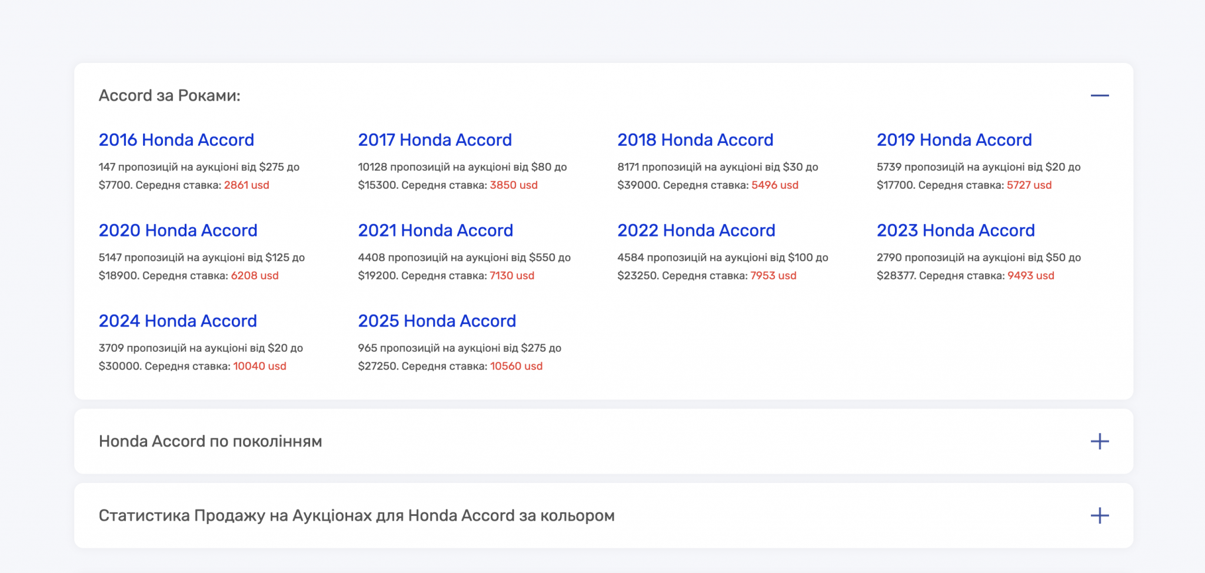Click the red 2861 usd average bid

pos(247,185)
